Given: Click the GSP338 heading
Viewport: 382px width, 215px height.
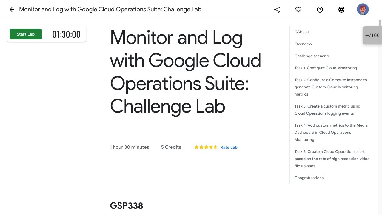Looking at the screenshot, I should pos(127,206).
